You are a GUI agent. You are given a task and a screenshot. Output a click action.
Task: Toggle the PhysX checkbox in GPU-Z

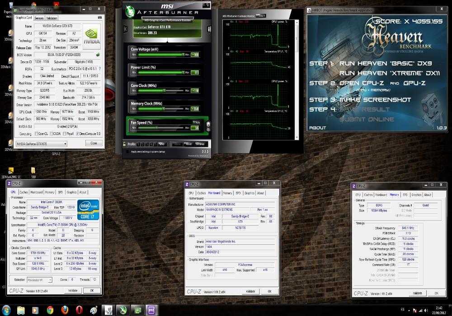65,134
